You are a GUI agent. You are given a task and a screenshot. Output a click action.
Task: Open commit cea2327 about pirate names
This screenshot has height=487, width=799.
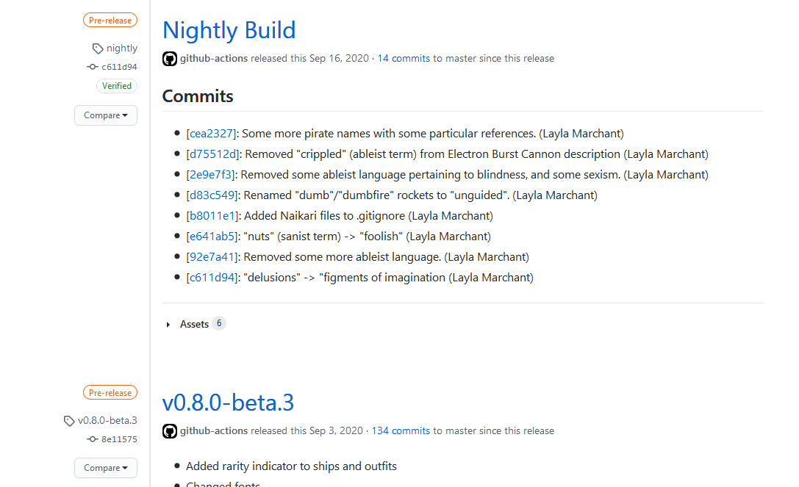211,134
